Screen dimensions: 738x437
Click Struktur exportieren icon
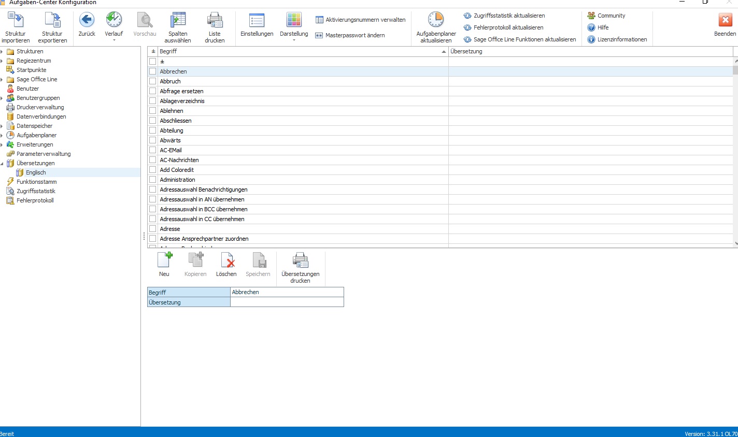52,20
